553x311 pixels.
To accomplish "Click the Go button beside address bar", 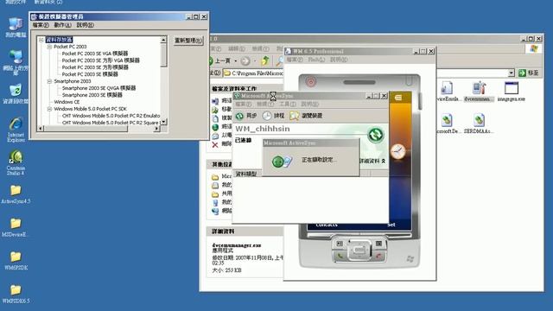I will (528, 73).
